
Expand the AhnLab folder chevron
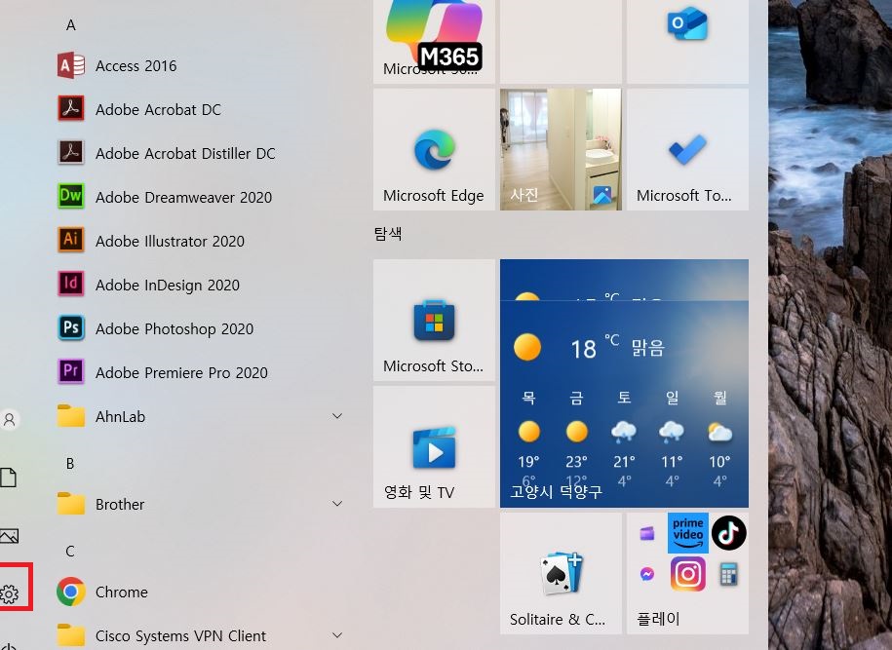pos(337,416)
